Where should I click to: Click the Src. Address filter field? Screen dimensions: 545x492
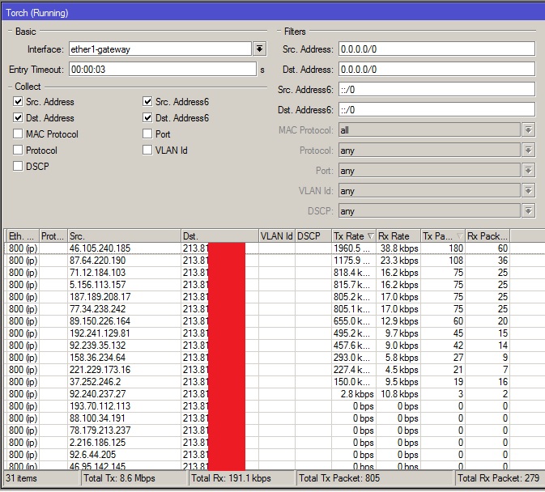coord(436,49)
